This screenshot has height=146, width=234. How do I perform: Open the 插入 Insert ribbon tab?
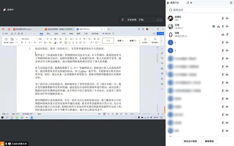pos(48,33)
